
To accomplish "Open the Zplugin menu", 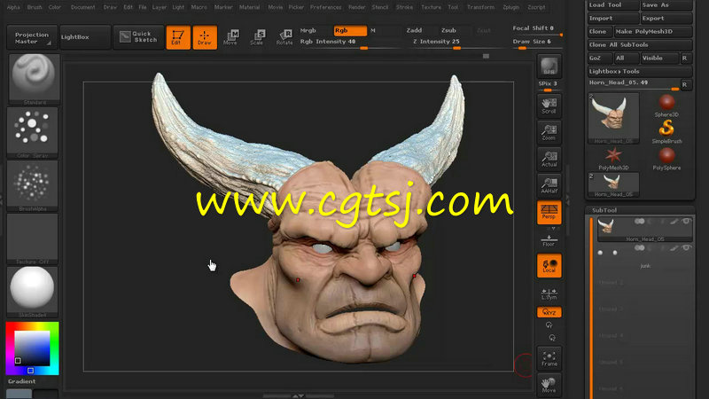I will click(x=511, y=7).
